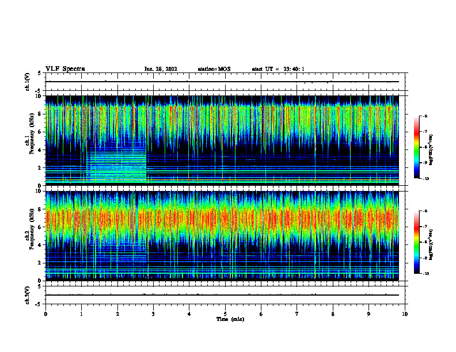The width and height of the screenshot is (456, 352).
Task: Click the ch.2 "Frequency (kHz)" axis label
Action: click(32, 228)
